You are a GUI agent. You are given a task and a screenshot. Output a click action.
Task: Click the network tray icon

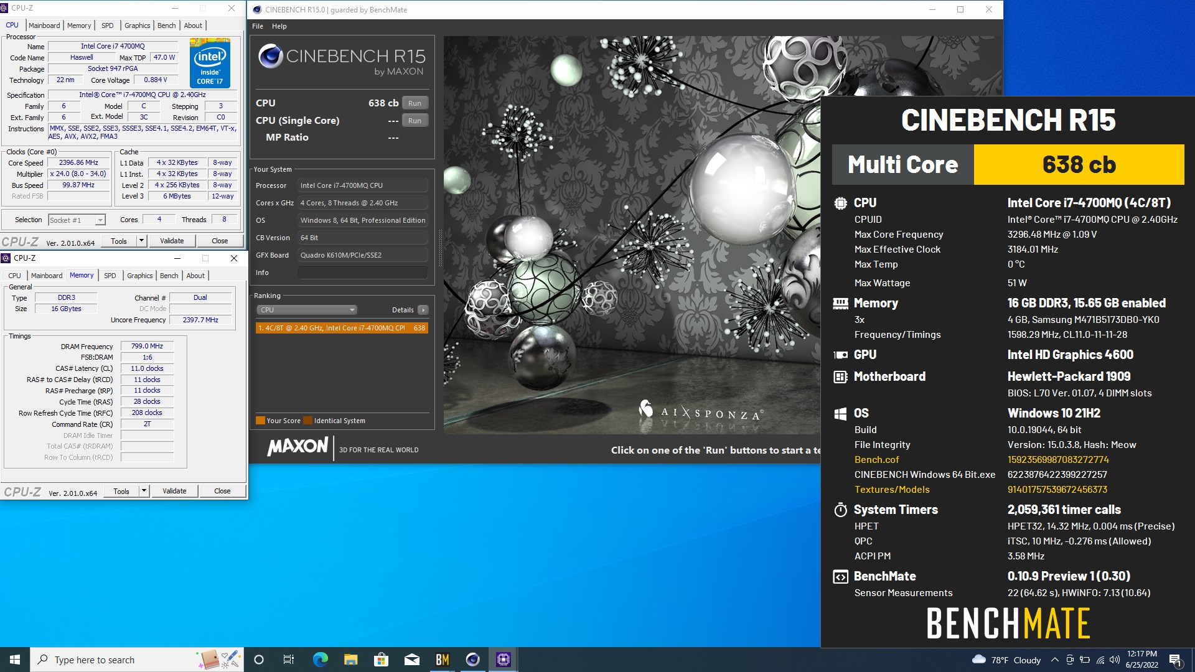point(1100,660)
